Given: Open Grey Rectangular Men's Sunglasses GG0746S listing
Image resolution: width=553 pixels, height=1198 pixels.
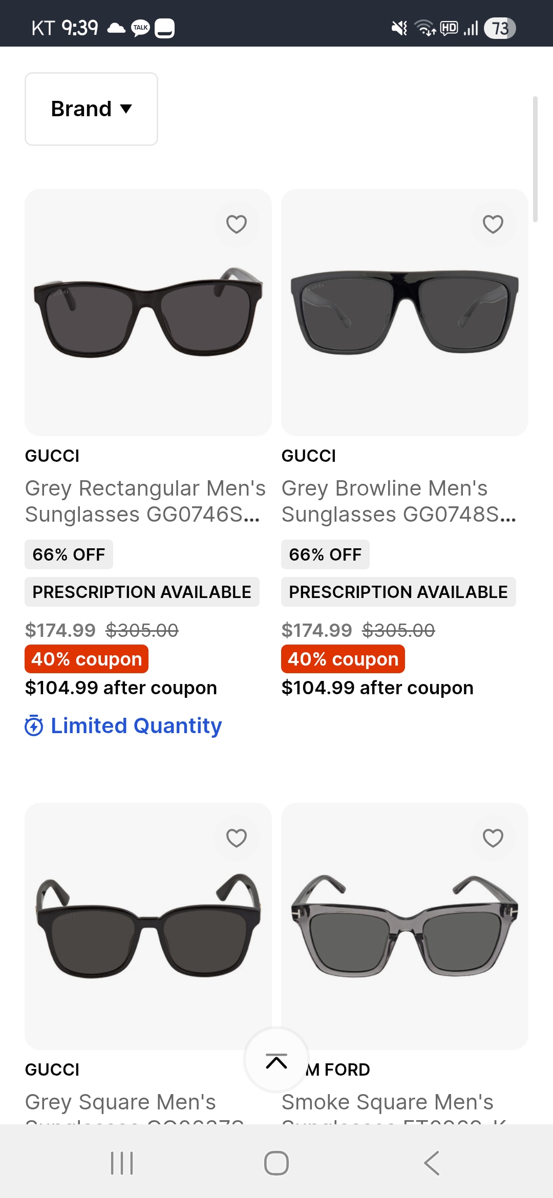Looking at the screenshot, I should (145, 501).
